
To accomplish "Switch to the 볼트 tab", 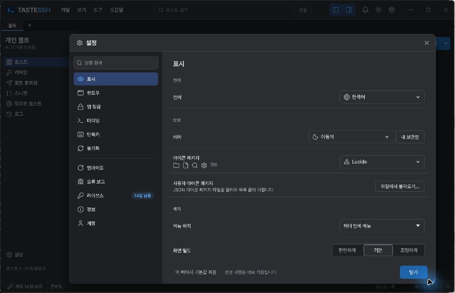I will click(x=12, y=25).
